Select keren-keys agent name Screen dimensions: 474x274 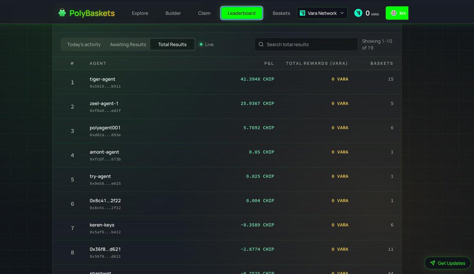click(102, 225)
